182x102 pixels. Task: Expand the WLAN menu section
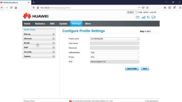39,43
